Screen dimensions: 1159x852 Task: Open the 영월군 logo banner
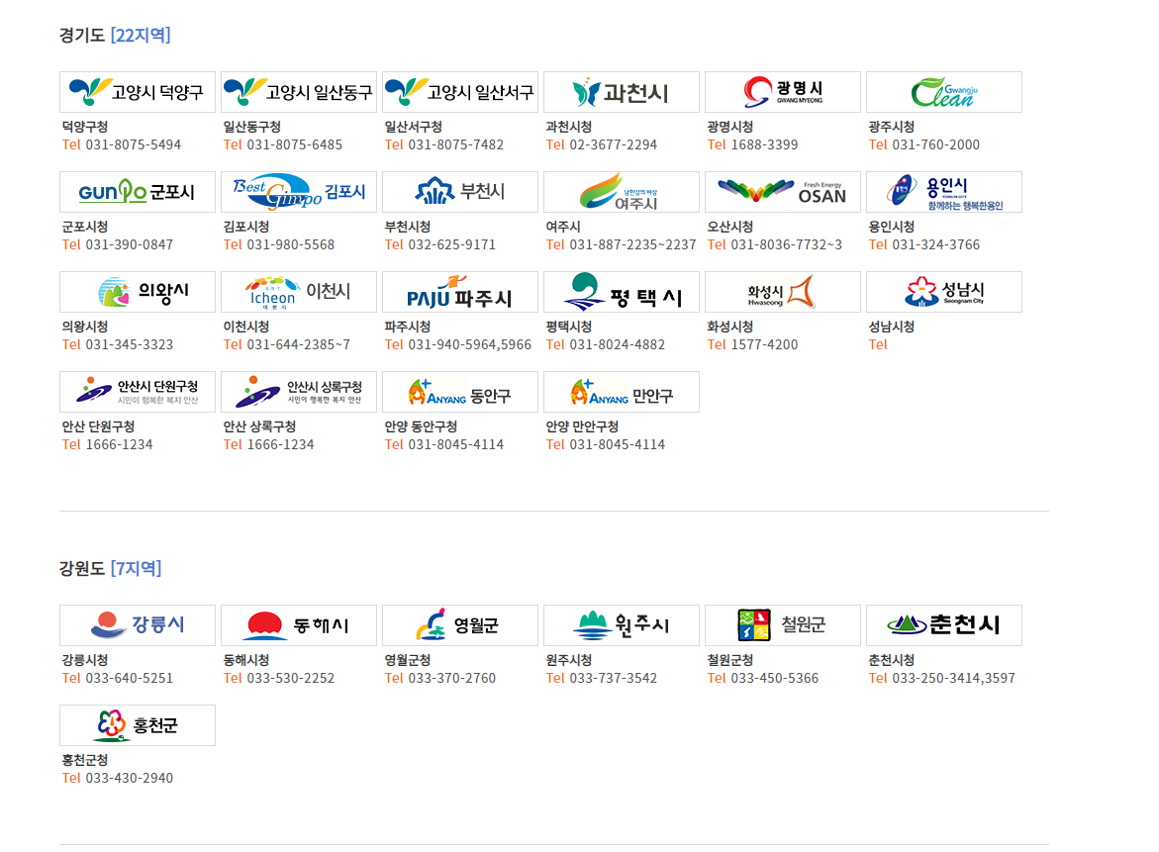(x=460, y=625)
